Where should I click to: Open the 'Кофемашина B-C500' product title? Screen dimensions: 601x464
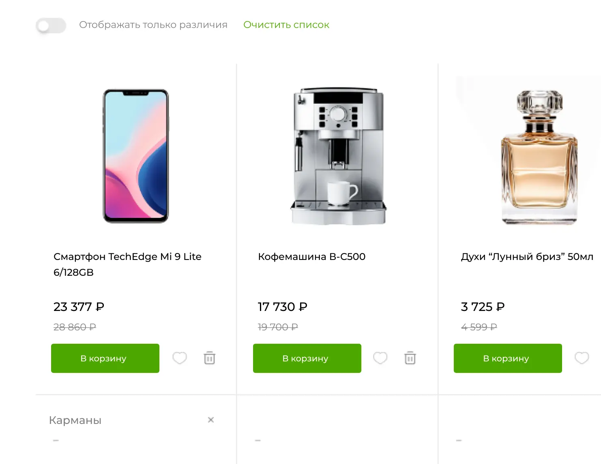311,257
